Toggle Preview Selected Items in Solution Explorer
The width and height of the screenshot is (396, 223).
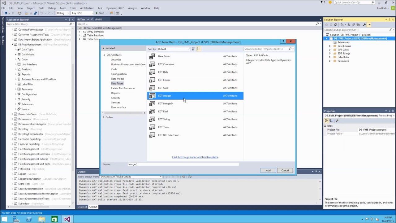(x=369, y=25)
